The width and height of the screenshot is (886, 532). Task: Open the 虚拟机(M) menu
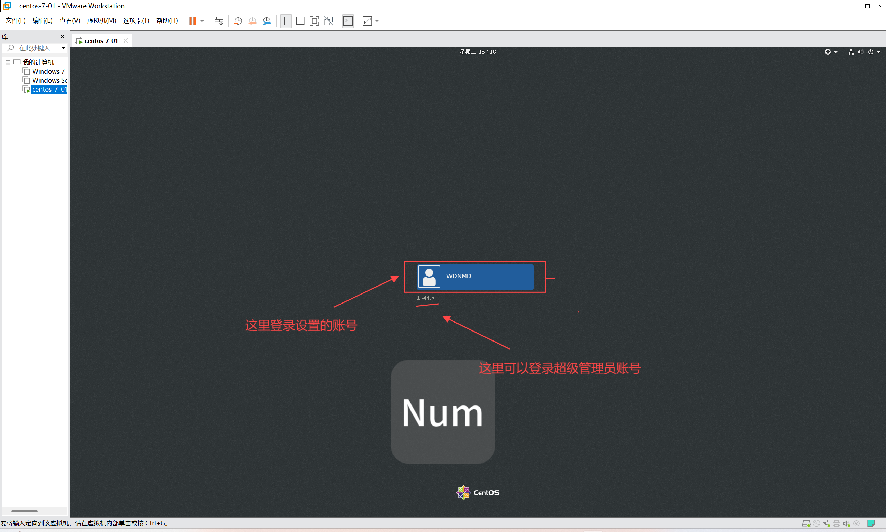coord(101,21)
